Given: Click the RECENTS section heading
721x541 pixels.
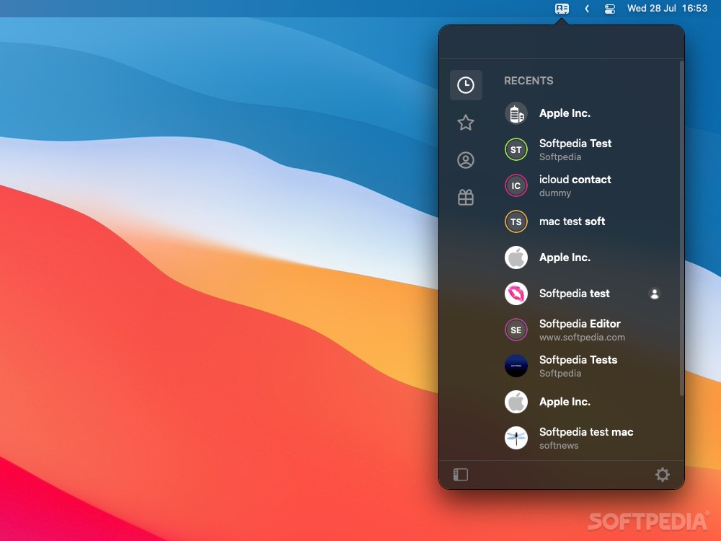Looking at the screenshot, I should click(x=528, y=81).
